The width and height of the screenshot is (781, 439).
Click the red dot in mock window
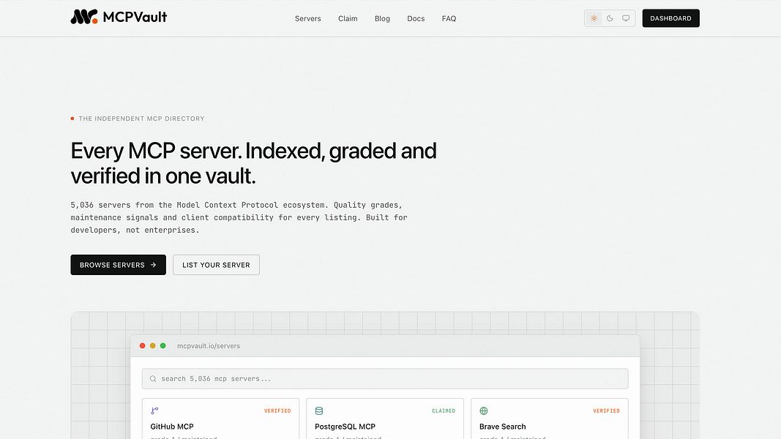click(143, 345)
